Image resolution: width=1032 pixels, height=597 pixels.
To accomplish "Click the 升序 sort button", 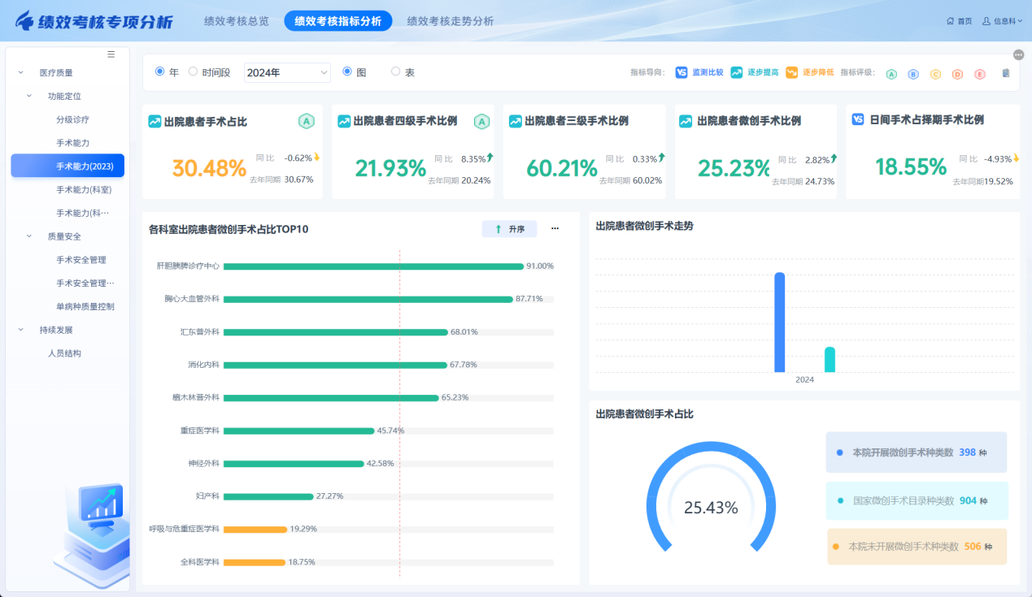I will click(x=509, y=229).
